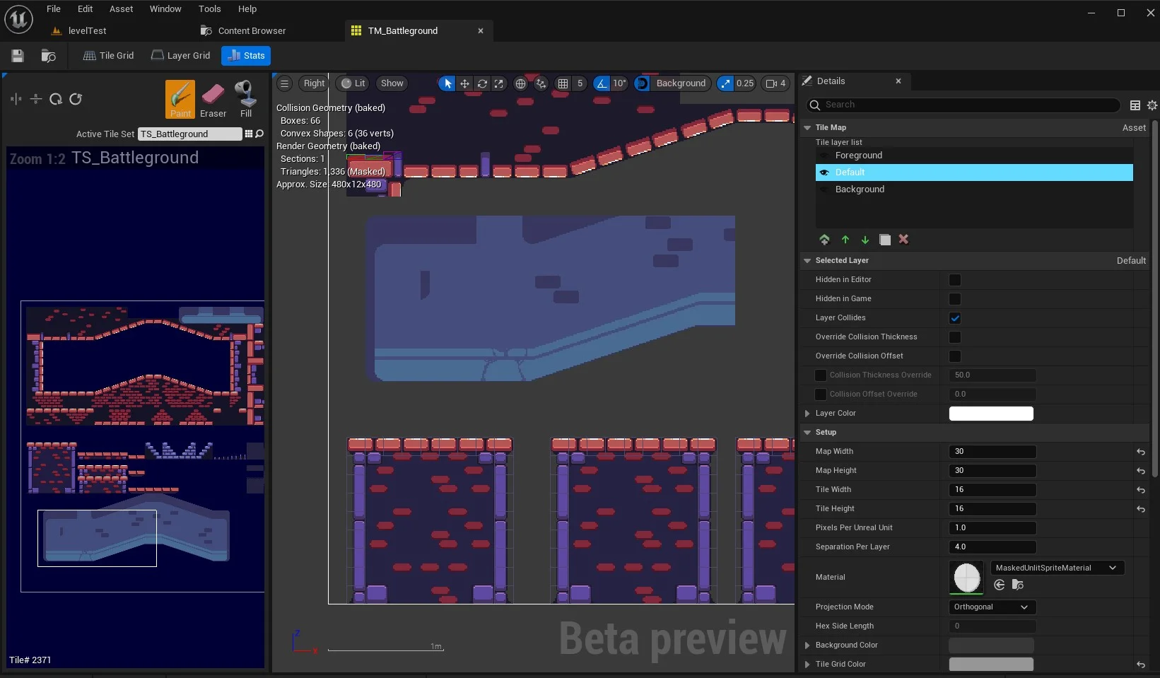Use selected asset for Material

click(x=1000, y=585)
